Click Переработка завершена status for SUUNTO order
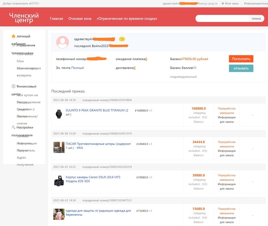The height and width of the screenshot is (226, 268). [227, 111]
